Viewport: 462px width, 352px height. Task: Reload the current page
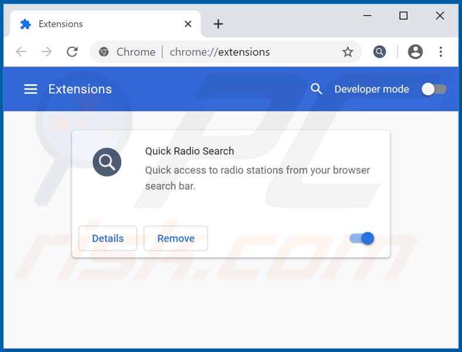pyautogui.click(x=72, y=52)
